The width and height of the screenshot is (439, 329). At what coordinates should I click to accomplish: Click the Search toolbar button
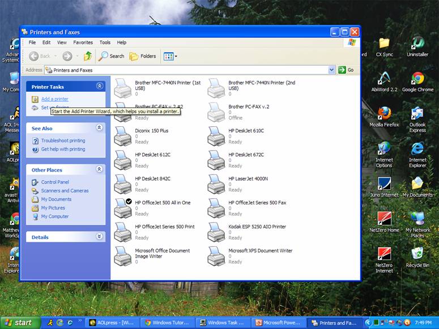tap(111, 56)
